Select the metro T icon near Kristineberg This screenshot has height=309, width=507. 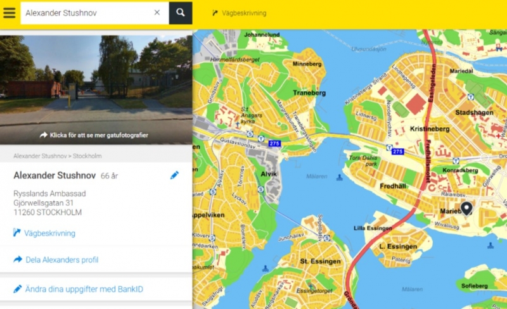click(389, 148)
